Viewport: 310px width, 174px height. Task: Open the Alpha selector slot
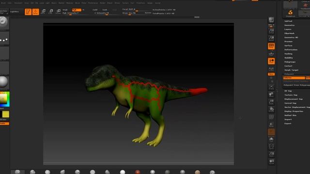pos(4,53)
